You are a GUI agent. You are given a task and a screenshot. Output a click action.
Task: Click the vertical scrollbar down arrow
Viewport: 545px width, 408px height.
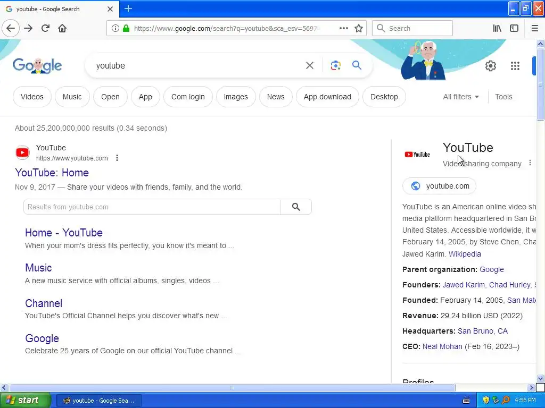coord(541,378)
